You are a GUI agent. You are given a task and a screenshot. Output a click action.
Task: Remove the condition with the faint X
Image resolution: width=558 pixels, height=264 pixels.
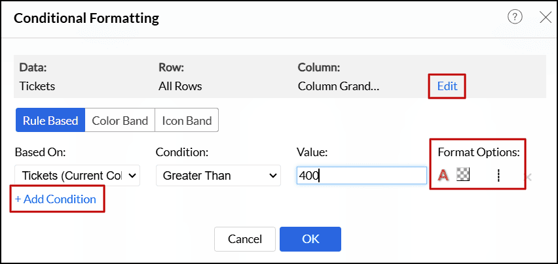pyautogui.click(x=529, y=176)
